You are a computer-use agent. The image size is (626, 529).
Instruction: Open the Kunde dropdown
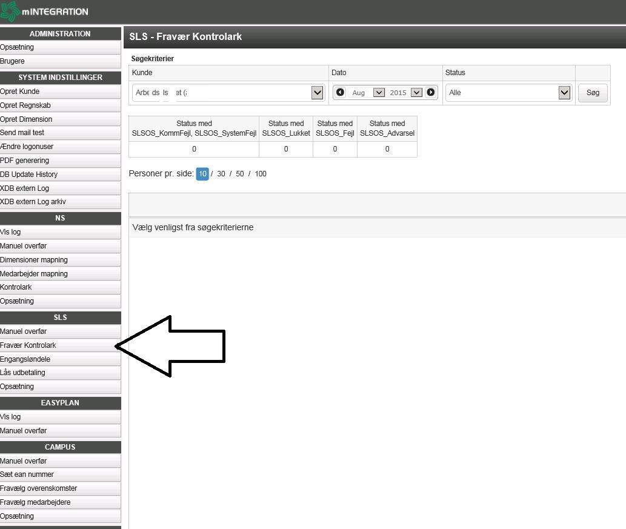317,93
